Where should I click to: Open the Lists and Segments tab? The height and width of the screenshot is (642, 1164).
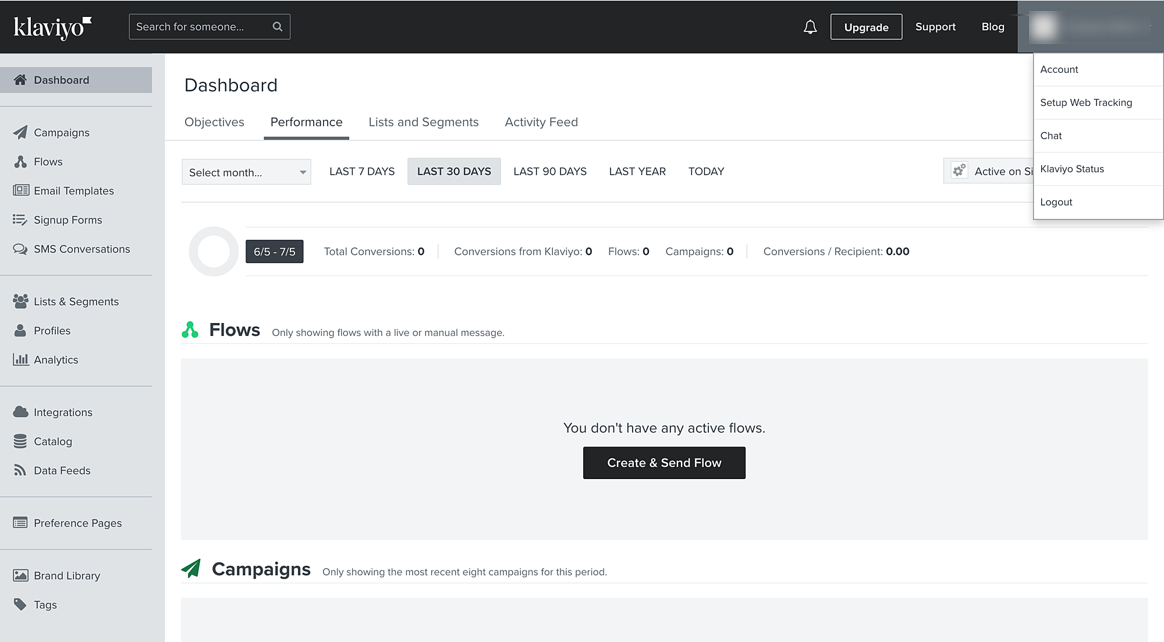[x=423, y=122]
